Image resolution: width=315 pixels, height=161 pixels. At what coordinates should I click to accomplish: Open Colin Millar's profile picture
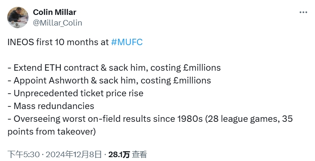pyautogui.click(x=18, y=17)
